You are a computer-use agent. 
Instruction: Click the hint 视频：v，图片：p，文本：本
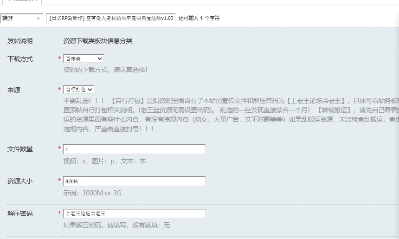[x=104, y=161]
